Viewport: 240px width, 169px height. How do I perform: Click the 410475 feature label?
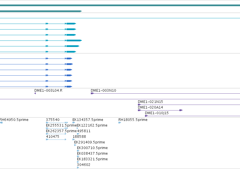point(53,137)
